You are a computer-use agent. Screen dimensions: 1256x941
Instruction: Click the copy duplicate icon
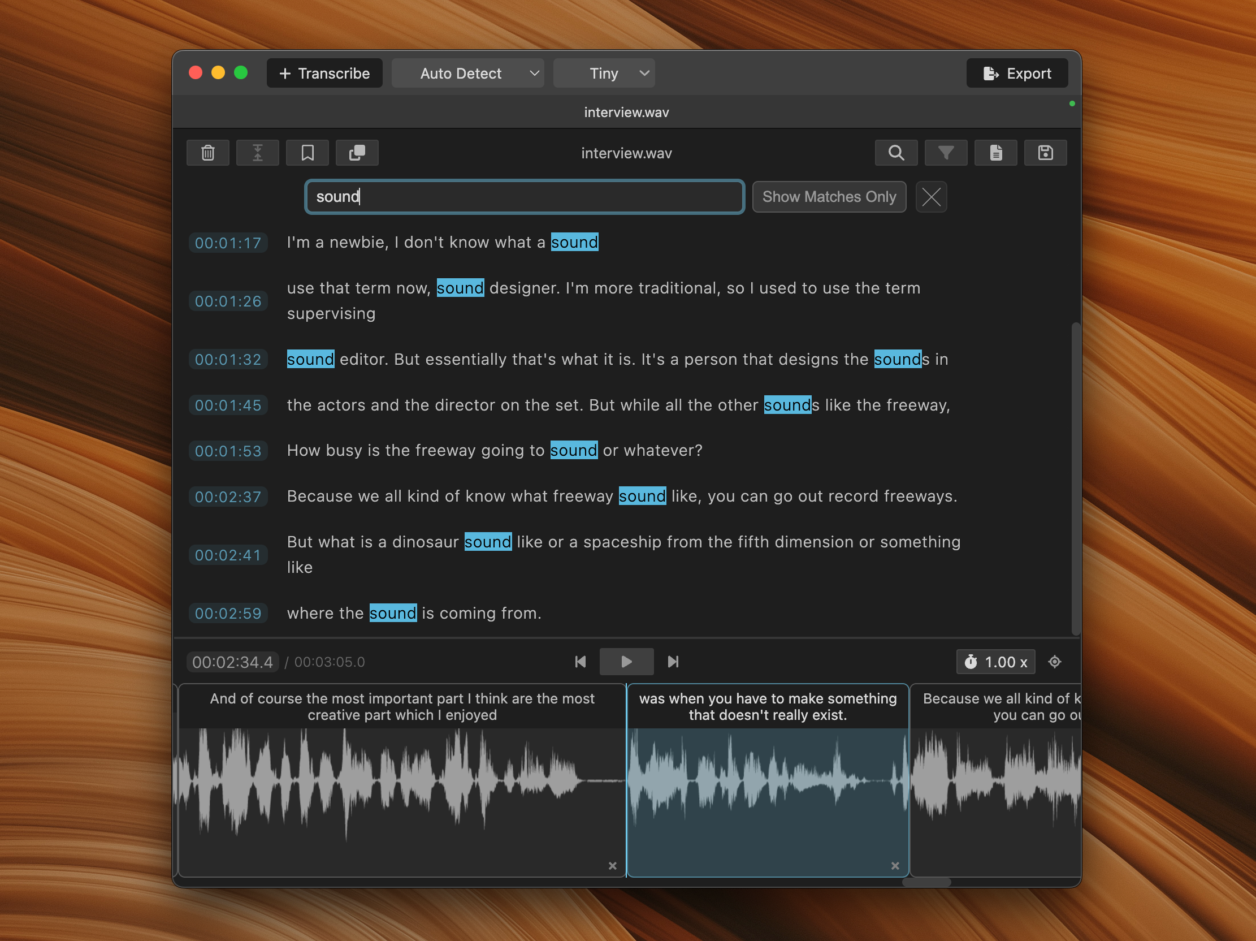point(357,153)
